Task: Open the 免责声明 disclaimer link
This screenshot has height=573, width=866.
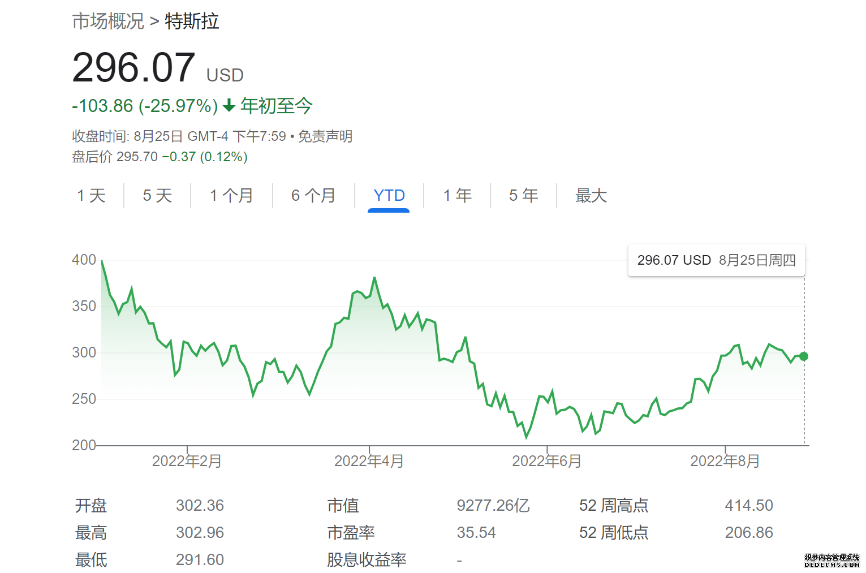Action: coord(325,136)
